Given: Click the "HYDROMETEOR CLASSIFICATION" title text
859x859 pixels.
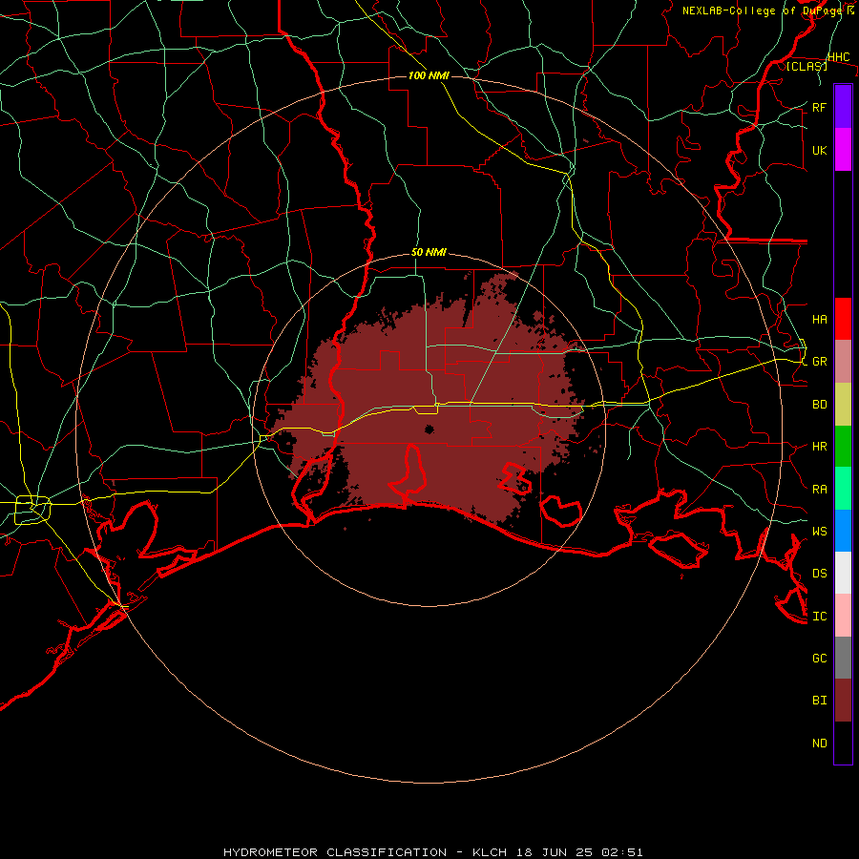Looking at the screenshot, I should tap(335, 852).
